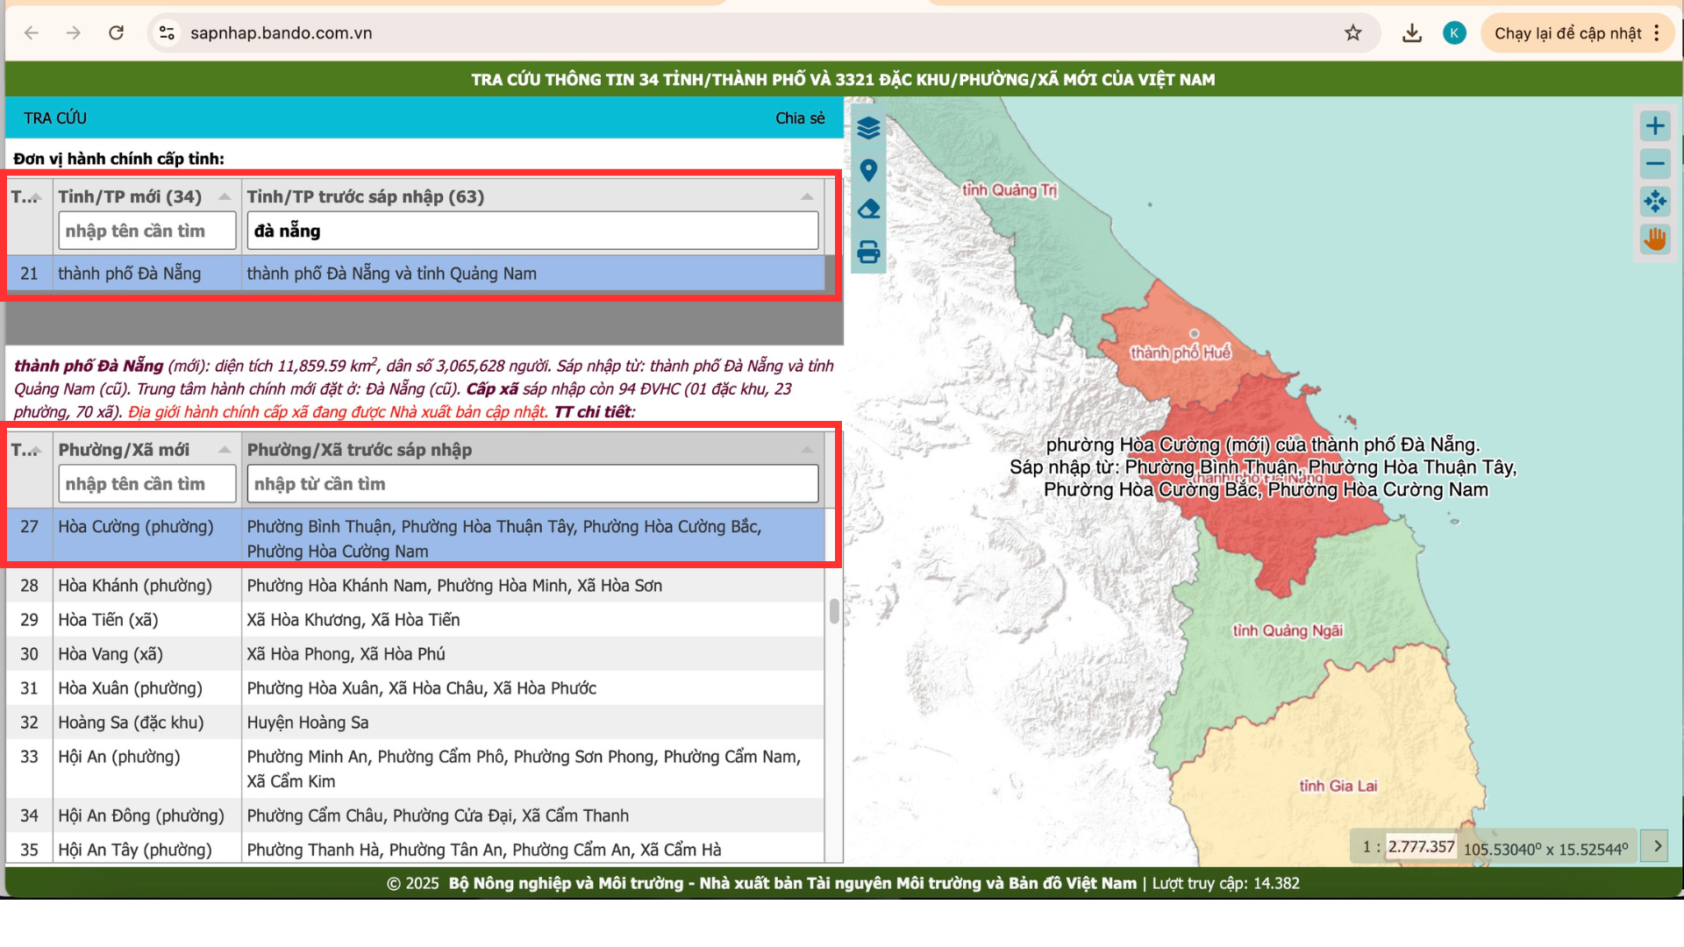Image resolution: width=1684 pixels, height=947 pixels.
Task: Select the Hòa Tiến (xã) row
Action: pos(416,620)
